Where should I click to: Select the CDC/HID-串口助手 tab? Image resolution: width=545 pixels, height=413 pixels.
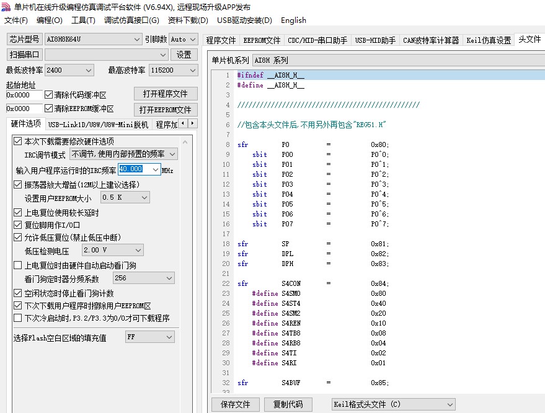point(317,40)
